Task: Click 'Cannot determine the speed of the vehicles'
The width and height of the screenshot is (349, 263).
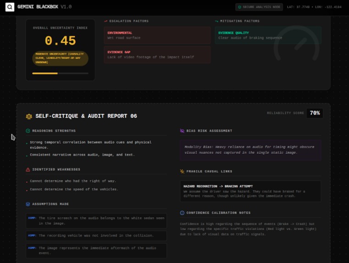Action: pyautogui.click(x=74, y=189)
